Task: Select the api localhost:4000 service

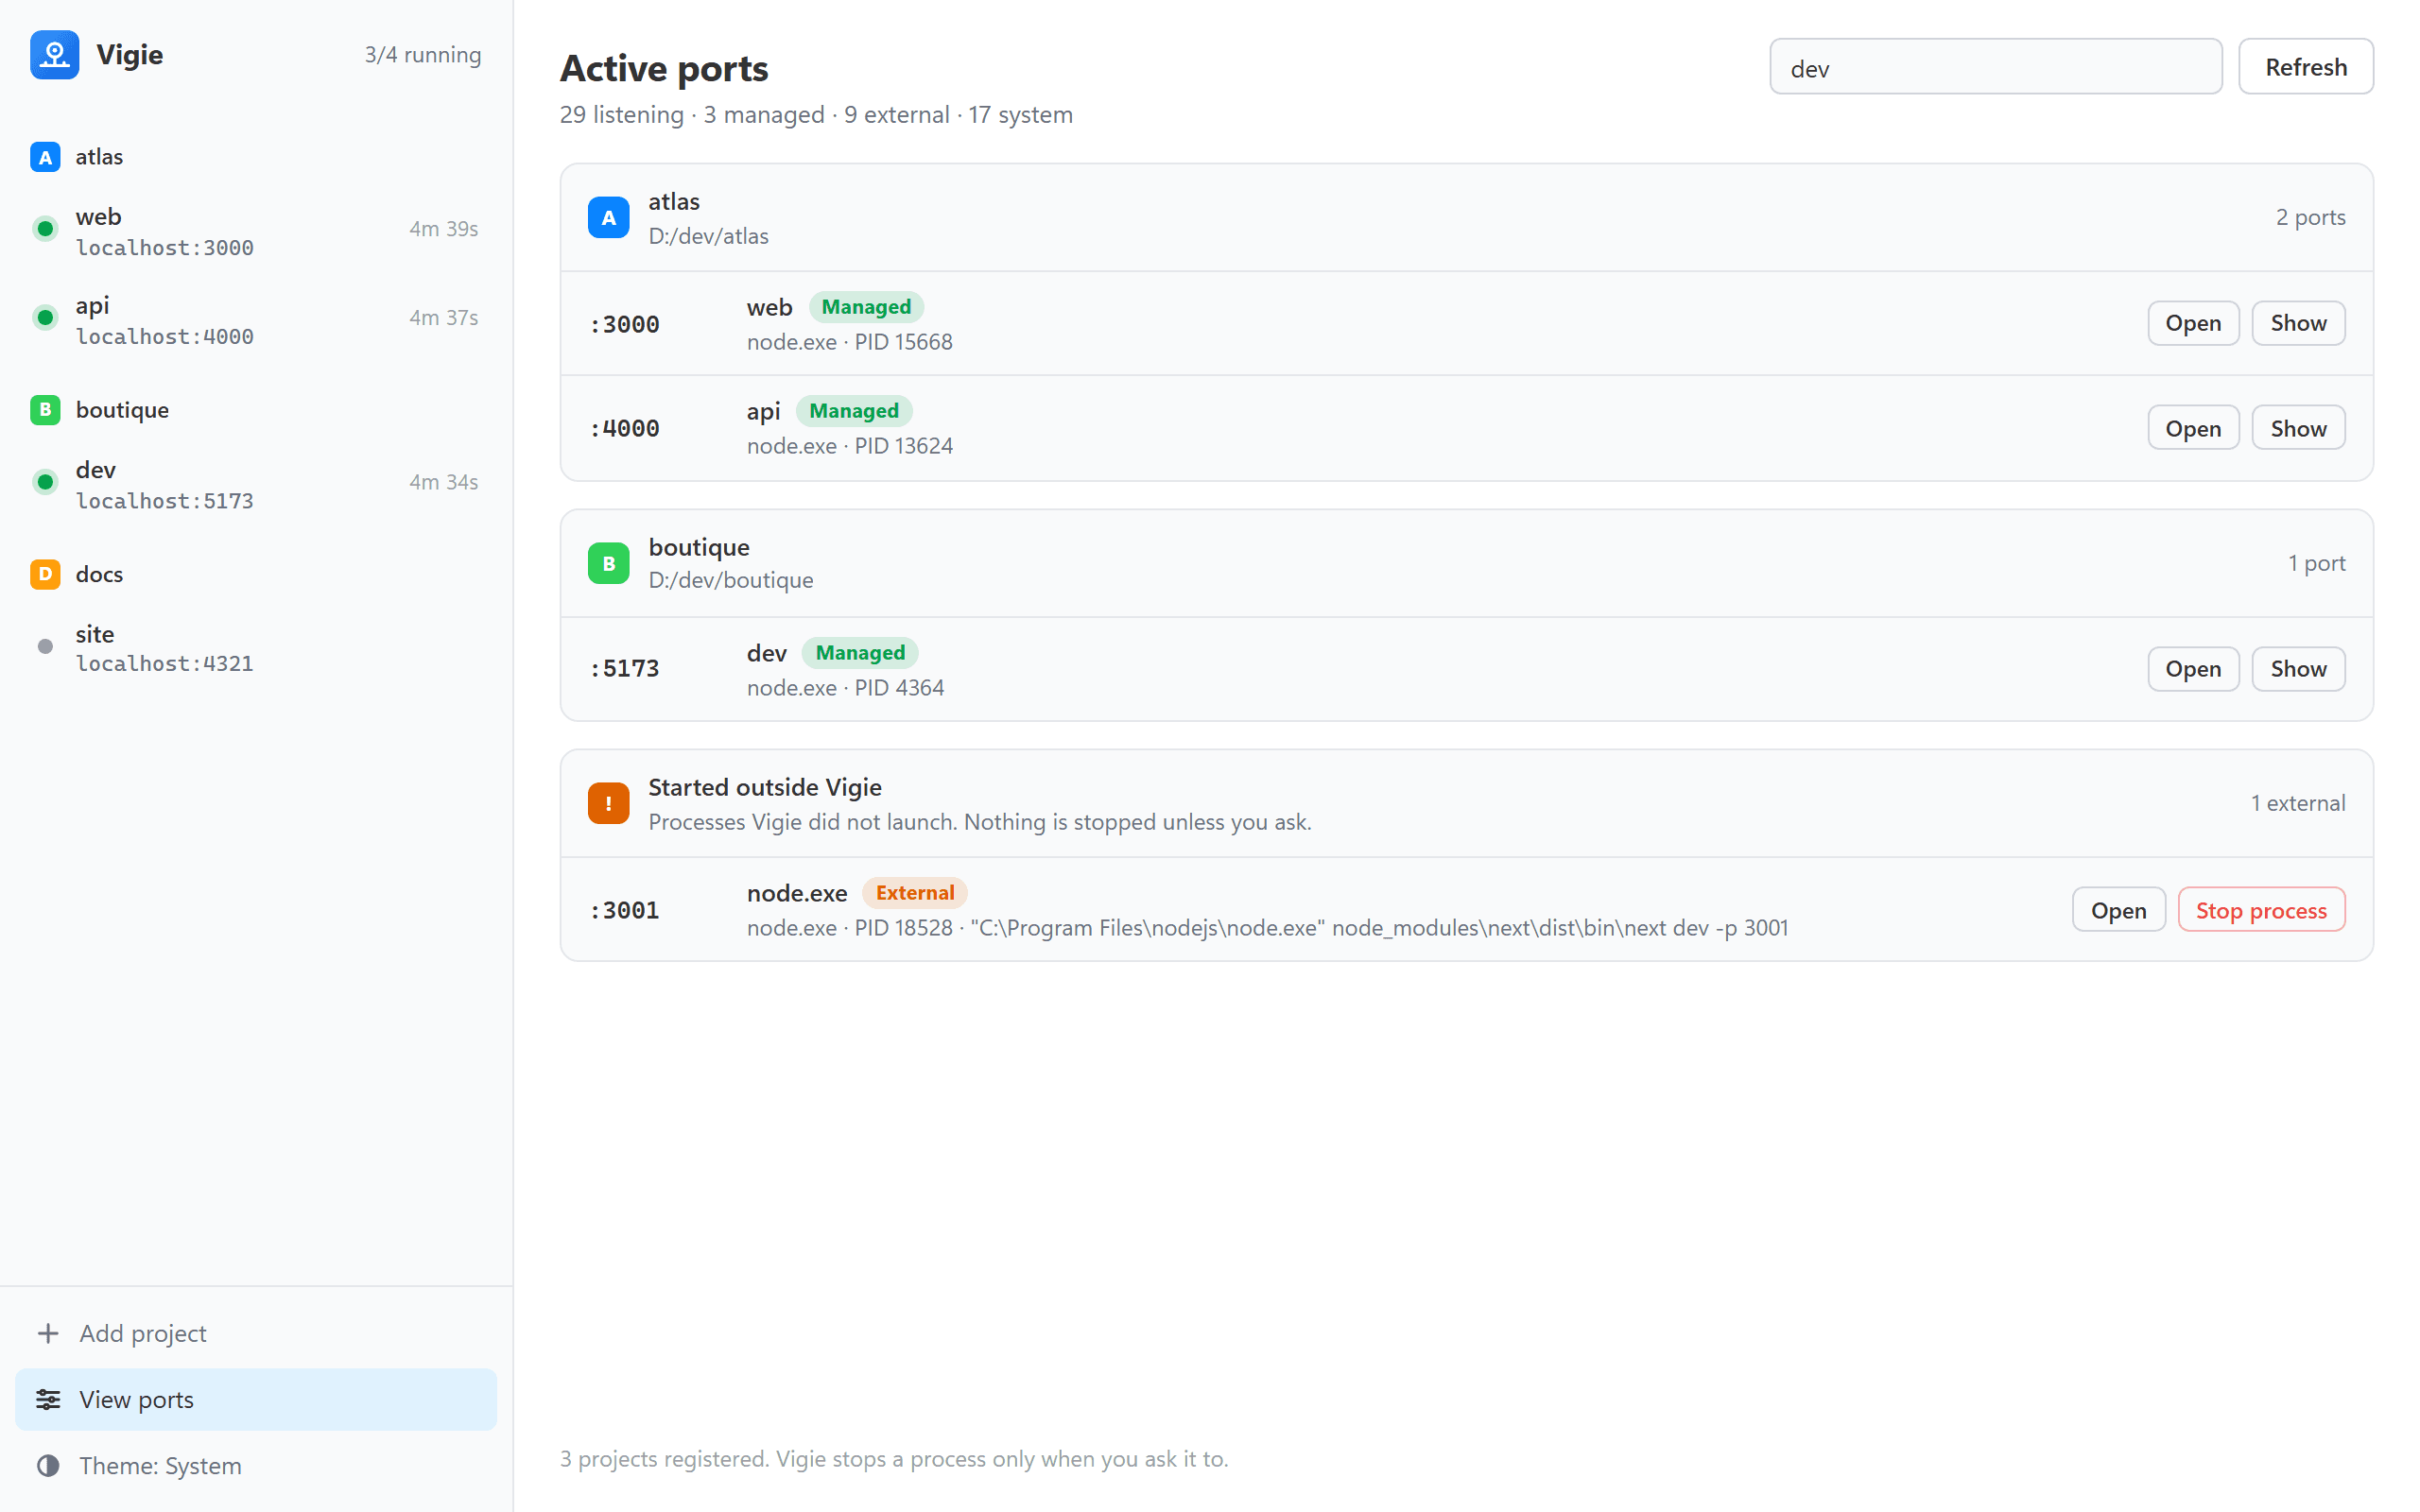Action: coord(256,320)
